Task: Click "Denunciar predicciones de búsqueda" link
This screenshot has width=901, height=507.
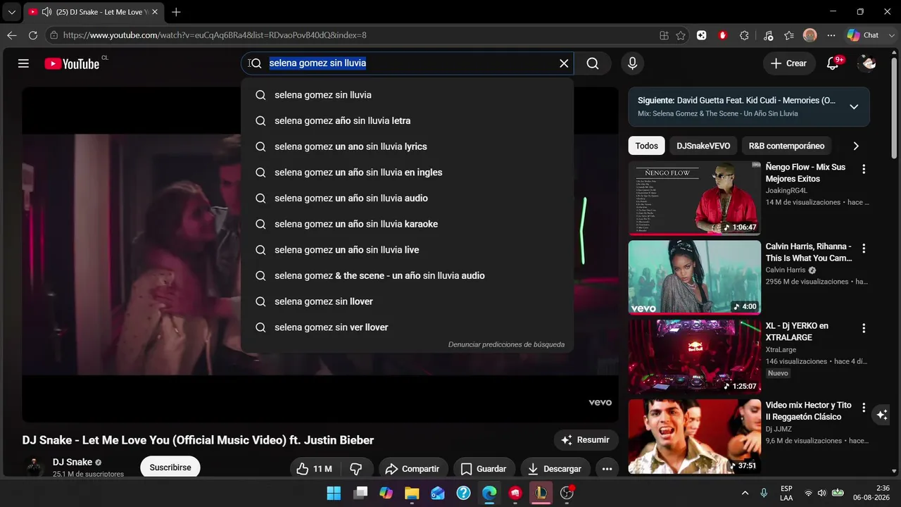Action: pos(506,344)
